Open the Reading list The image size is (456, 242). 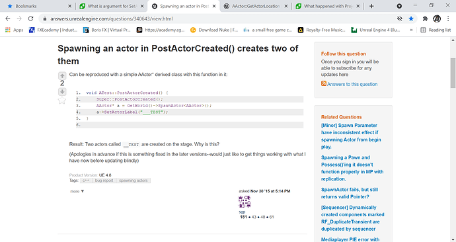[436, 30]
